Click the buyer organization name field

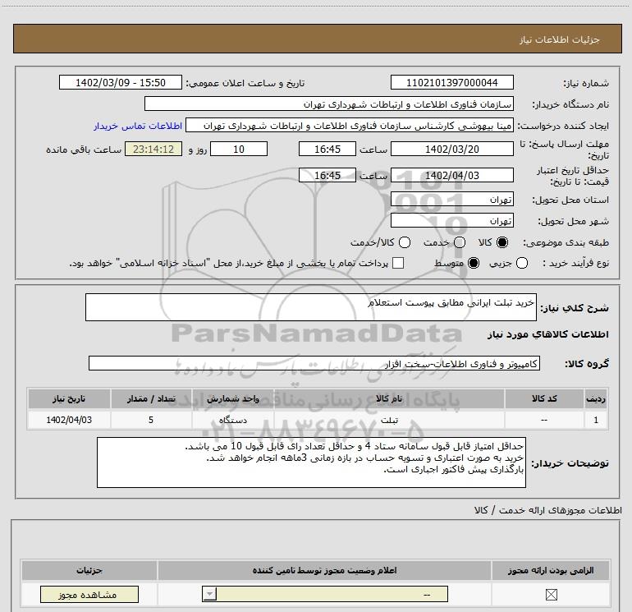point(329,104)
